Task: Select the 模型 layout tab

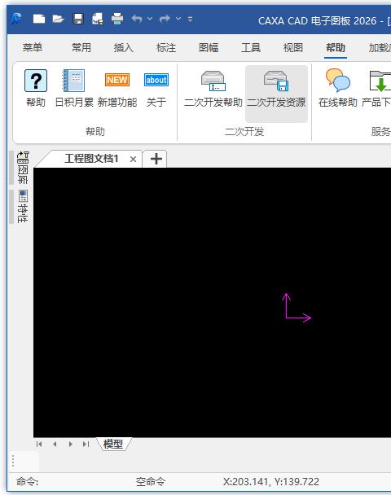Action: (x=113, y=444)
